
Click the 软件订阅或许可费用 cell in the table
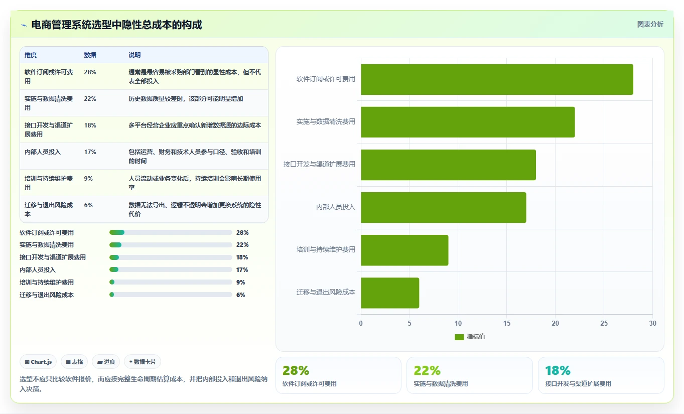(49, 76)
